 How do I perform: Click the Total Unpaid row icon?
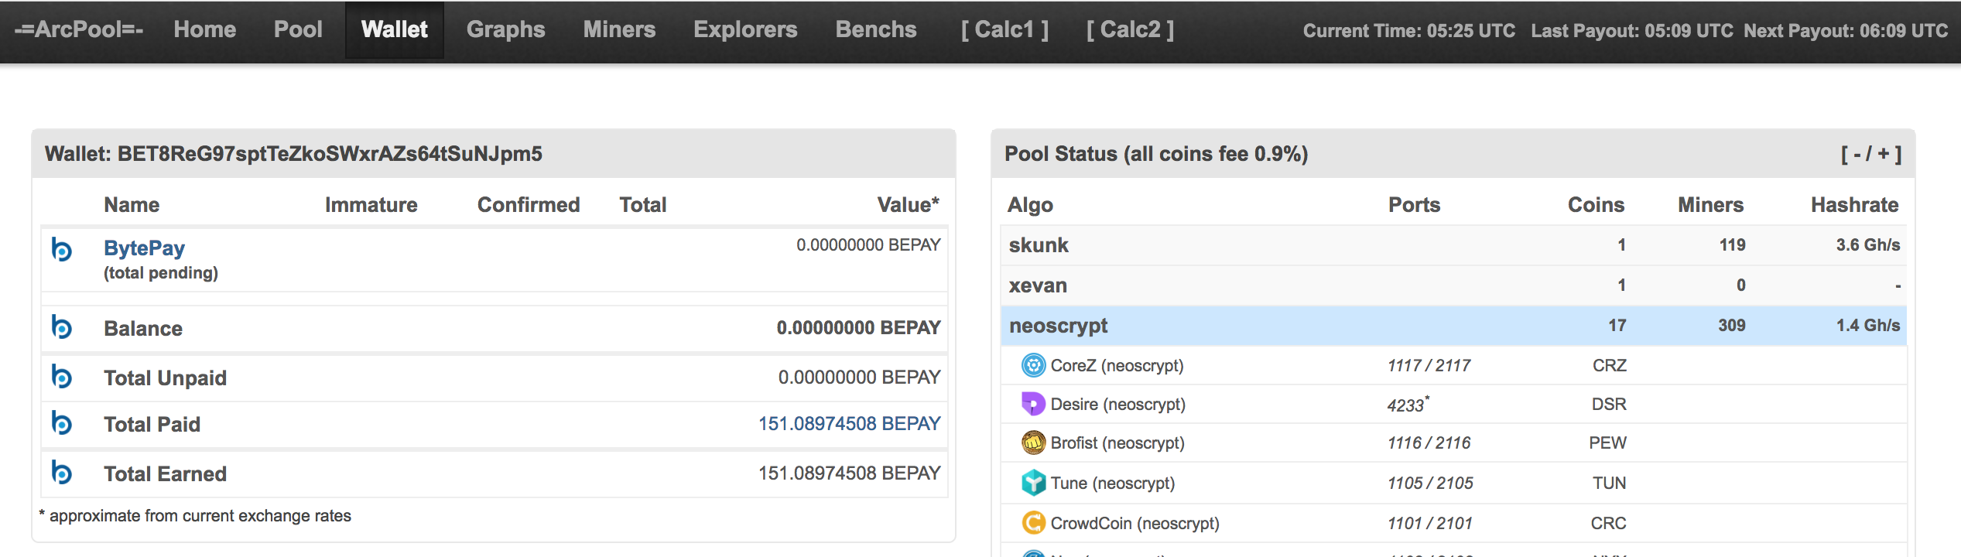tap(61, 377)
